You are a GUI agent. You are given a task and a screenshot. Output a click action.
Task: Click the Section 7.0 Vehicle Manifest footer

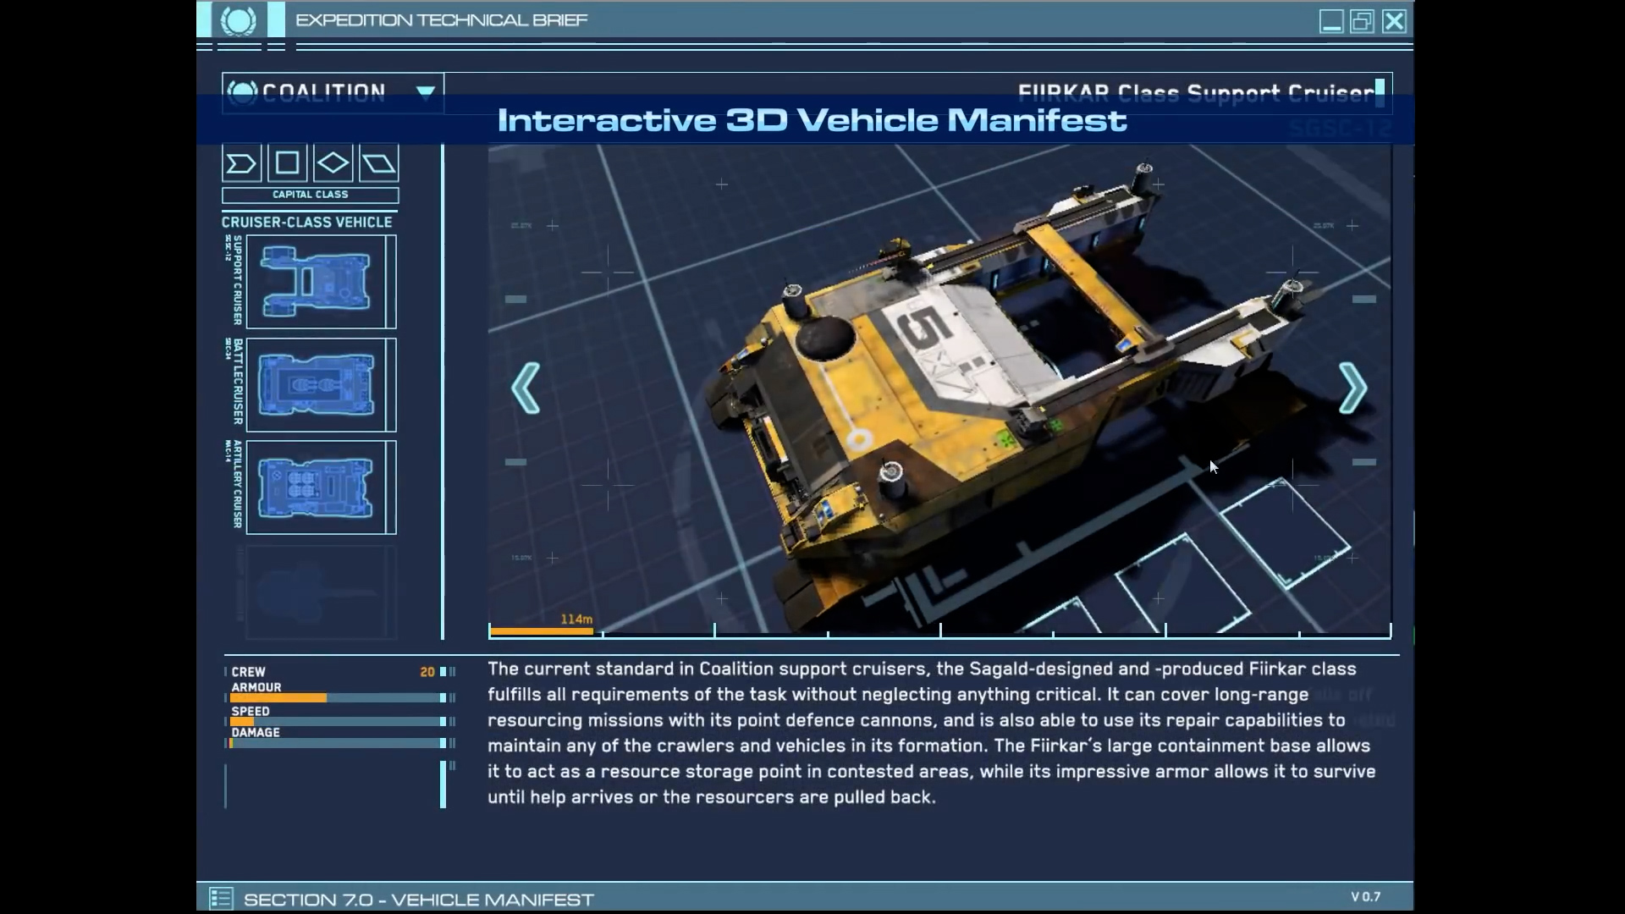pyautogui.click(x=419, y=900)
